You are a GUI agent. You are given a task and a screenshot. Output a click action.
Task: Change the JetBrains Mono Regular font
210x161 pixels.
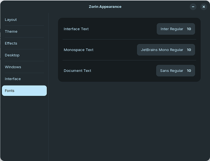coord(166,50)
